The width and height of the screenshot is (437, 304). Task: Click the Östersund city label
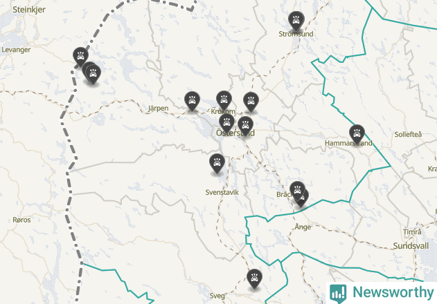[x=235, y=133]
